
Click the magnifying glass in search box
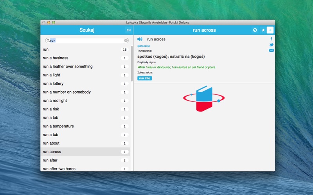point(48,41)
